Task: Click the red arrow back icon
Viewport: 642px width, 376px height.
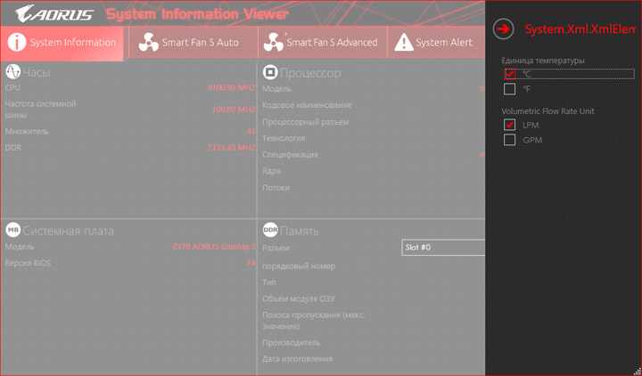Action: [503, 29]
